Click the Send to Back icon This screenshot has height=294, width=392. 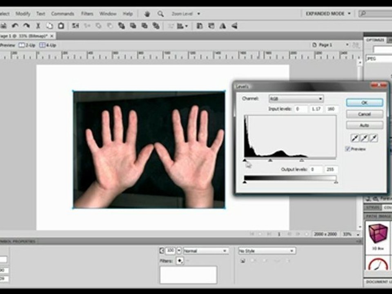click(x=156, y=26)
